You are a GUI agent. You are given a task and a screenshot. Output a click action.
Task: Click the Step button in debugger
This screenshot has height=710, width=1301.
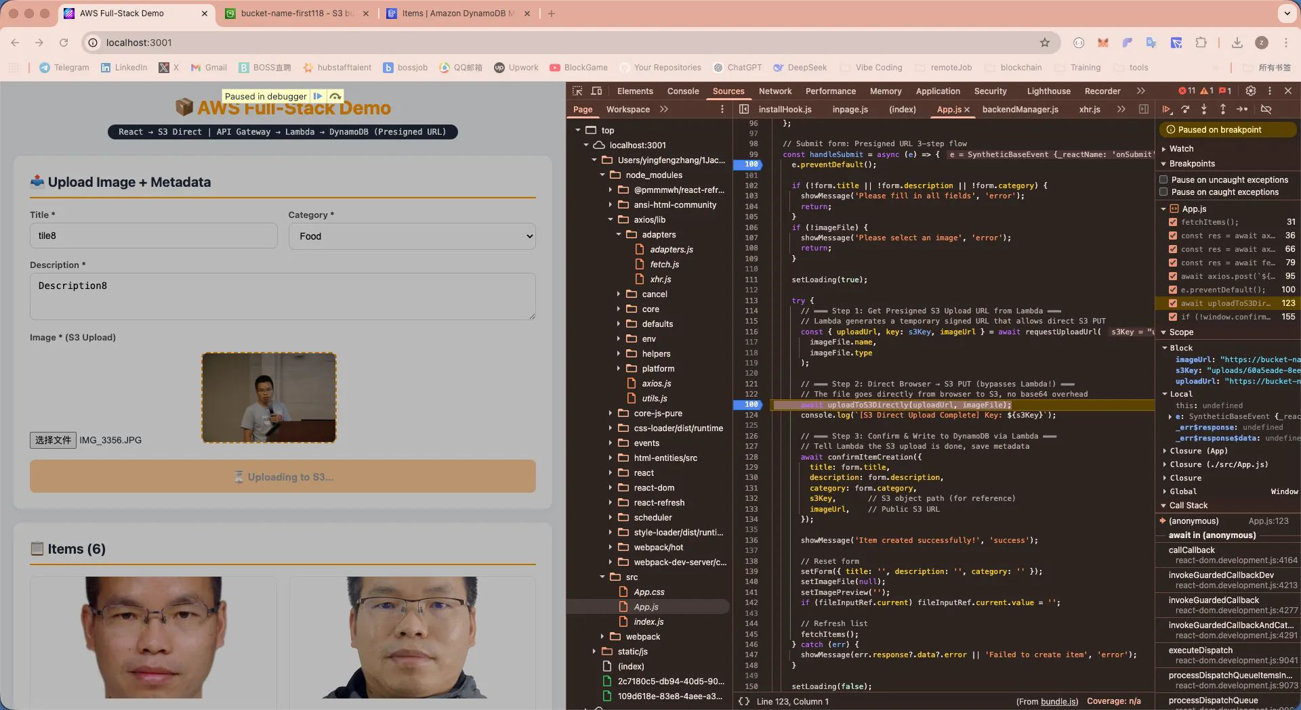click(1242, 109)
